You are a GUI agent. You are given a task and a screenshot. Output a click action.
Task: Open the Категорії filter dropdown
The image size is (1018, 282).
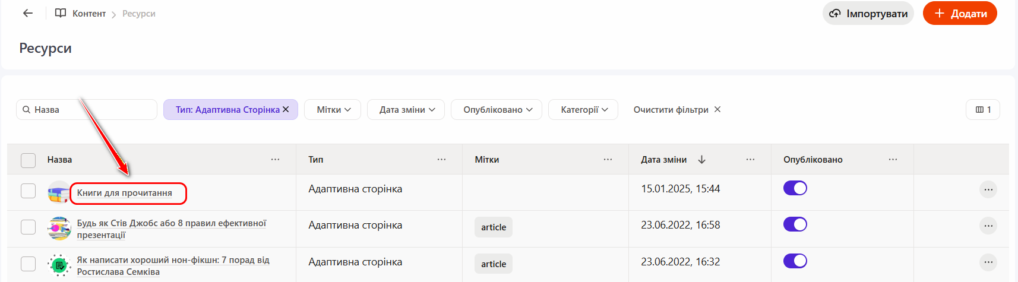coord(583,110)
